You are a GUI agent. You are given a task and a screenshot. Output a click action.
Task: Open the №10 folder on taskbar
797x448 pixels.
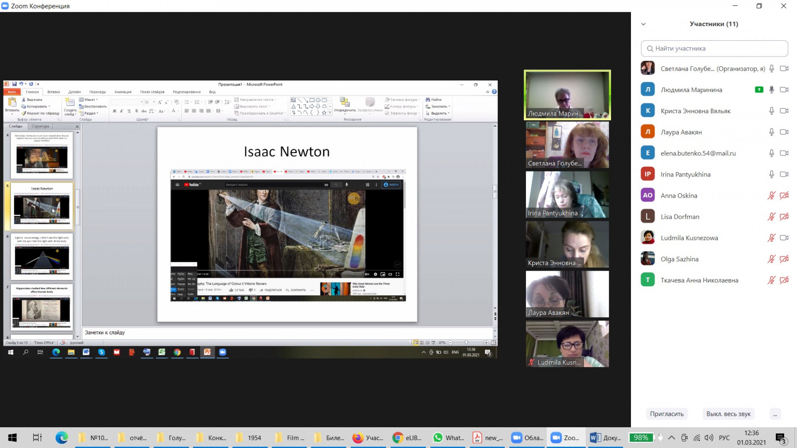[x=94, y=438]
